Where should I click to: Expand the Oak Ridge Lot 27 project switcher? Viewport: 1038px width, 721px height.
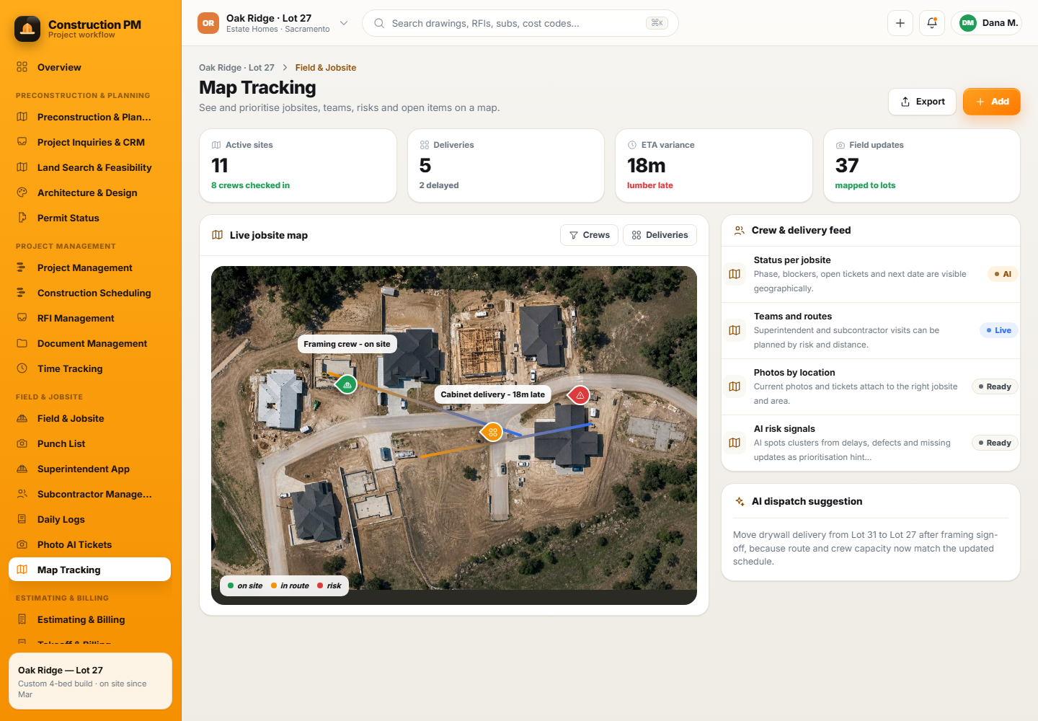(273, 23)
